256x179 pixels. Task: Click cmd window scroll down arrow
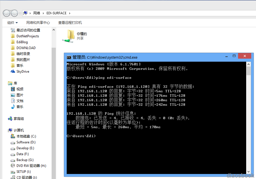tap(248, 172)
